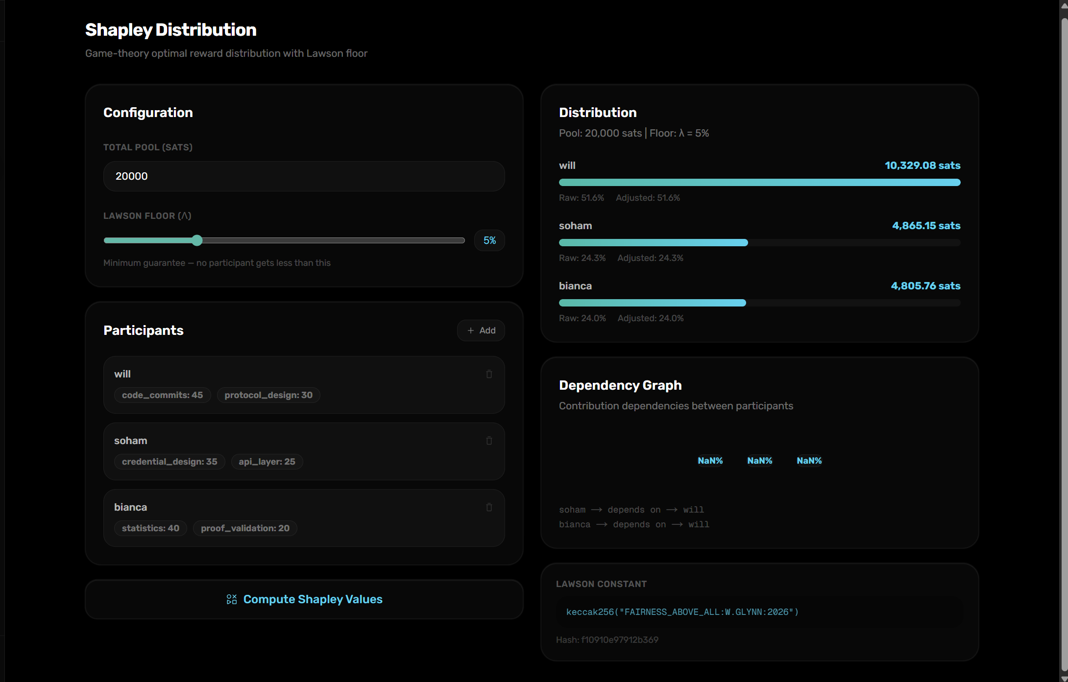Viewport: 1068px width, 682px height.
Task: Click the Shapley compute icon
Action: click(232, 599)
